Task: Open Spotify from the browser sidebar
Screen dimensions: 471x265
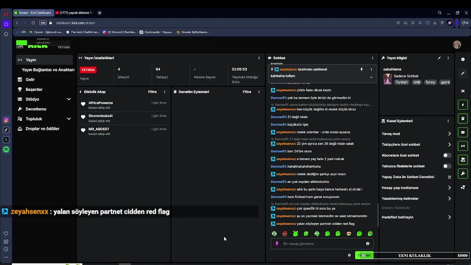Action: tap(6, 149)
